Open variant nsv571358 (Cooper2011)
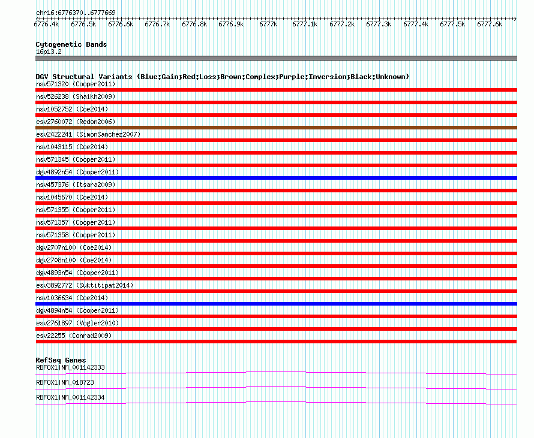 pos(76,235)
